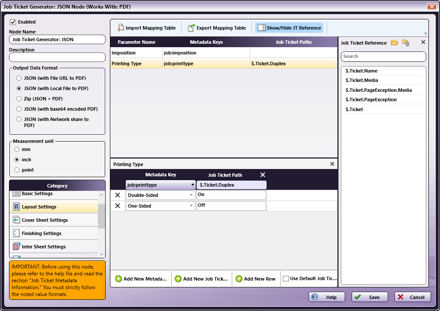Open the job:printtype metadata key dropdown

pyautogui.click(x=192, y=185)
